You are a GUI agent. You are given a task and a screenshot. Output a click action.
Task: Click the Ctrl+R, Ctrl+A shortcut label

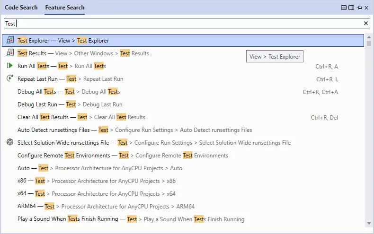click(x=321, y=92)
